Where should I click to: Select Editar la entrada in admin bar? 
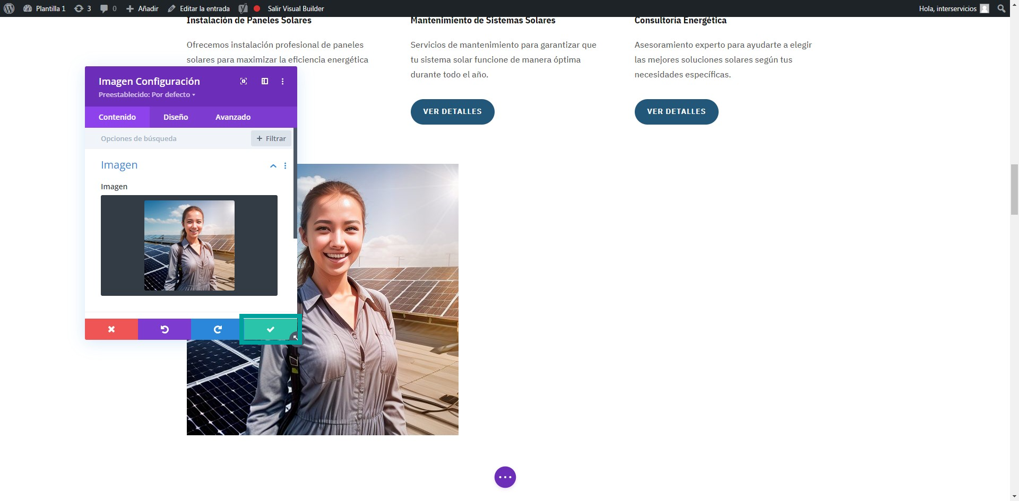[x=199, y=8]
